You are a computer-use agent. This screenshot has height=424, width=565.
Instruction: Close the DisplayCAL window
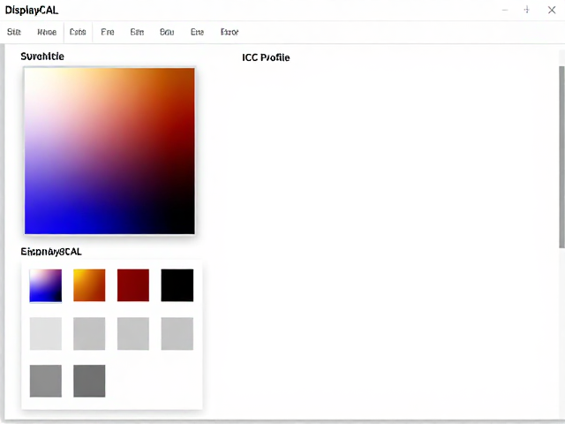point(552,10)
